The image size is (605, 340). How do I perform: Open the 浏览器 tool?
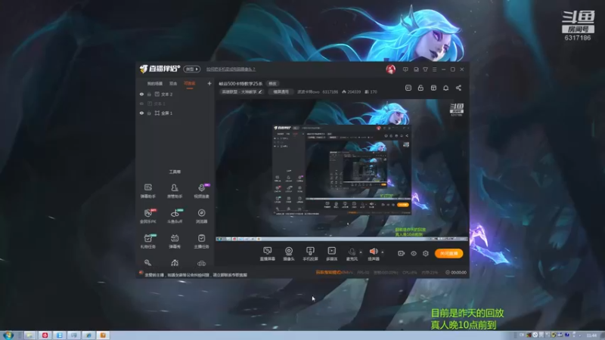tap(201, 216)
